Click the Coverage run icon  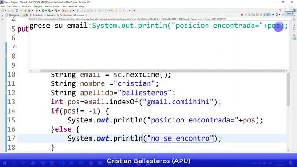pos(50,11)
